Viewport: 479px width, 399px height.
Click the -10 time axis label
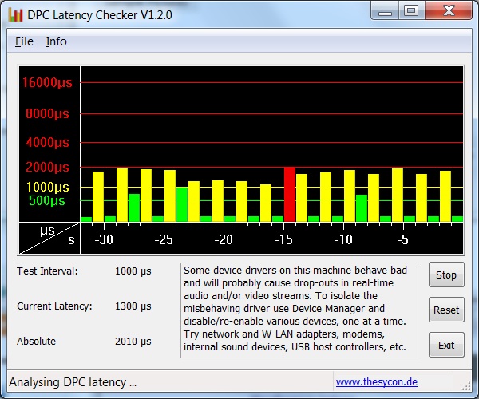click(343, 239)
